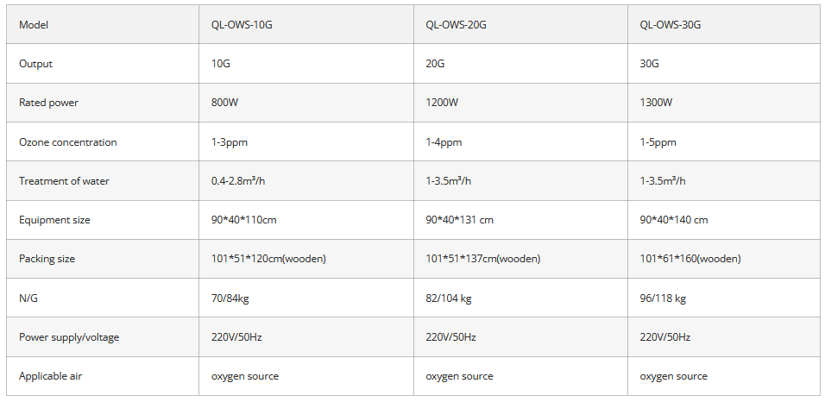Viewport: 825px width, 402px height.
Task: Select the 82/104 kg weight cell
Action: point(448,298)
